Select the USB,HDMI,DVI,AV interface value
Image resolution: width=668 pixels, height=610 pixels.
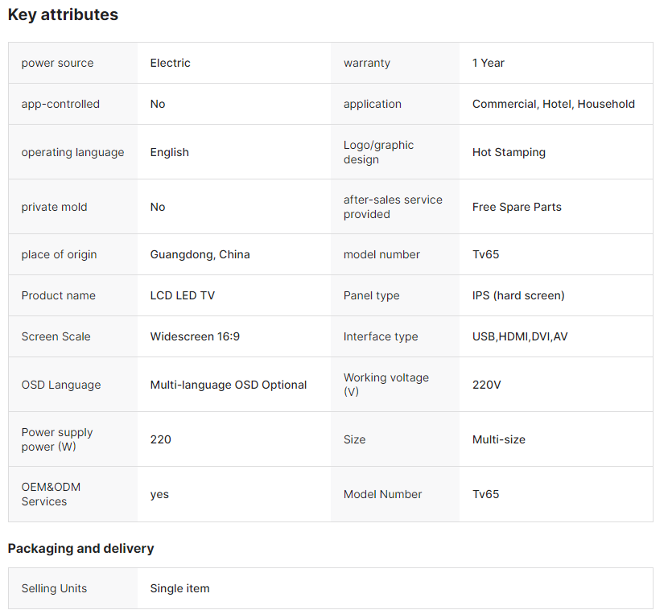(x=520, y=336)
